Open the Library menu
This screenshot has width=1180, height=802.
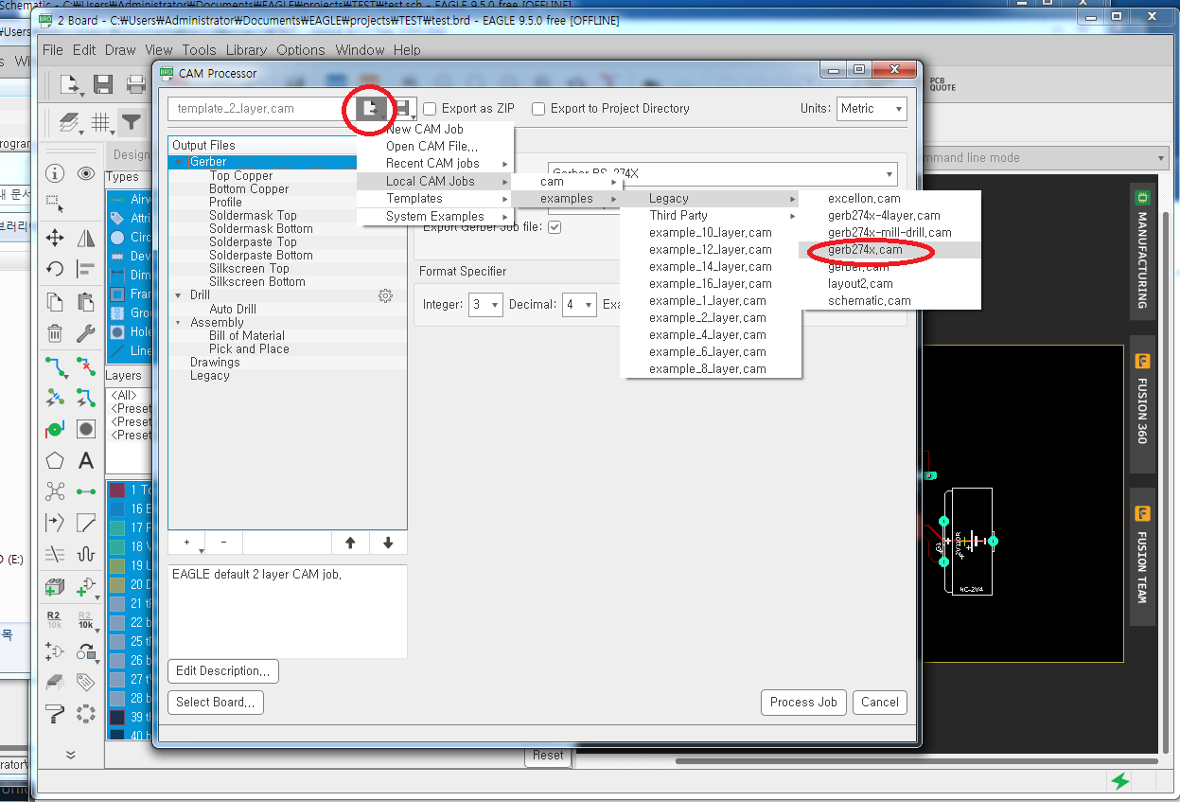tap(246, 50)
